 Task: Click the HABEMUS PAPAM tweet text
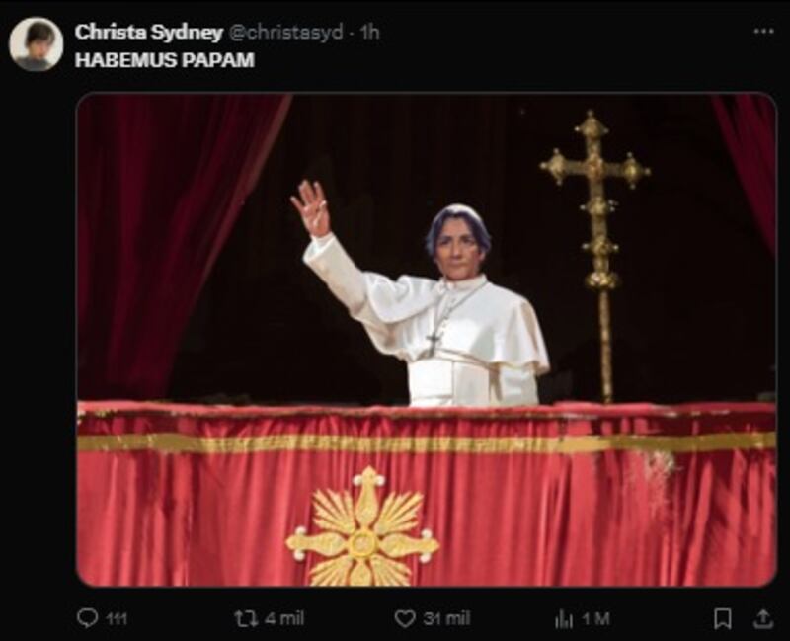(x=165, y=60)
